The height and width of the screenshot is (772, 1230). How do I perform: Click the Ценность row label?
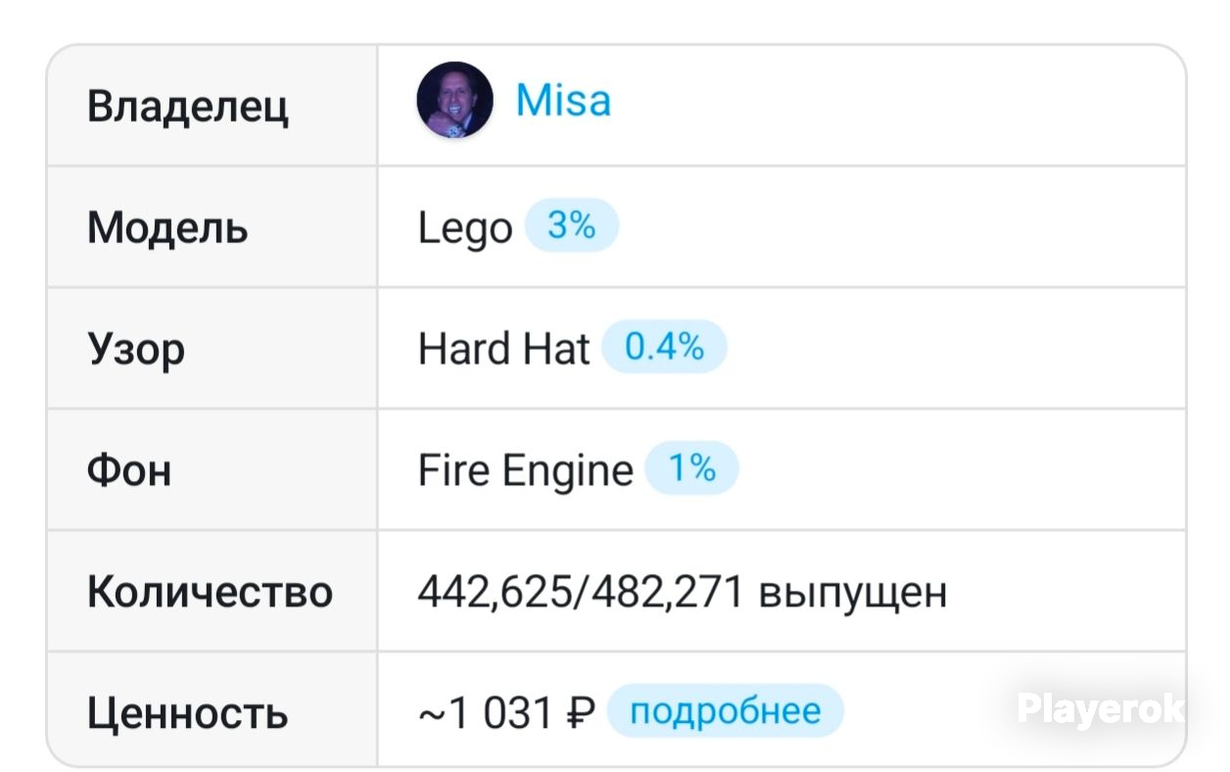coord(188,714)
